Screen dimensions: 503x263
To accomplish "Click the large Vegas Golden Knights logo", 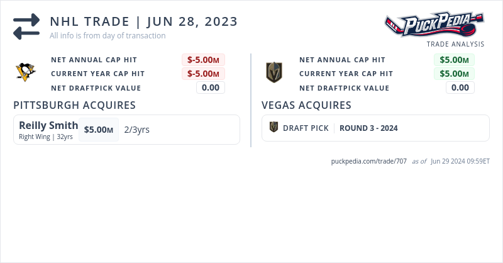I will click(x=274, y=72).
